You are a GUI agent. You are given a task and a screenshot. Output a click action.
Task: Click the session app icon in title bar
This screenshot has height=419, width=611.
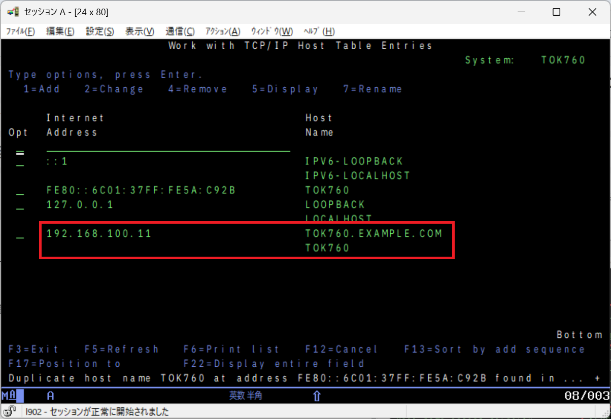coord(13,12)
